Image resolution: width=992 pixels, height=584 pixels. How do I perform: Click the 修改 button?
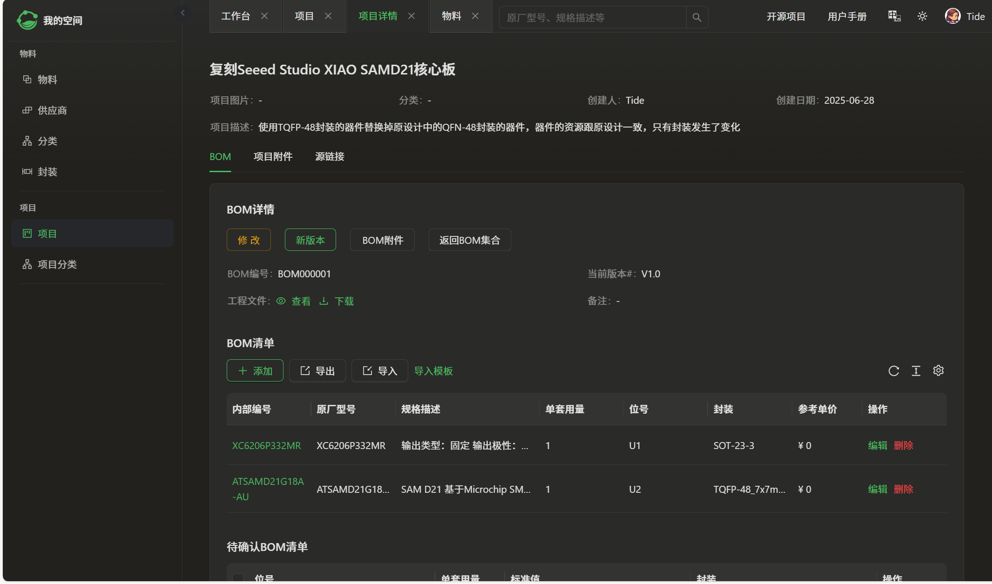(x=249, y=240)
